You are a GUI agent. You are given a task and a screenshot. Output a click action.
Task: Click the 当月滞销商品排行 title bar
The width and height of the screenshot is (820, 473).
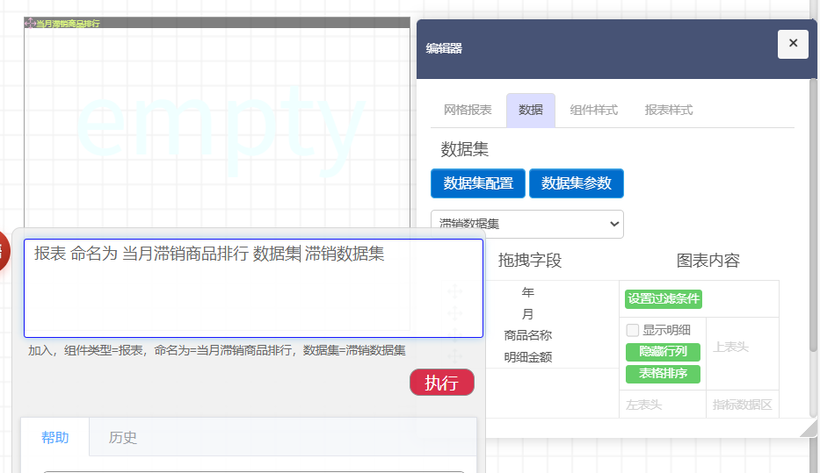coord(217,23)
